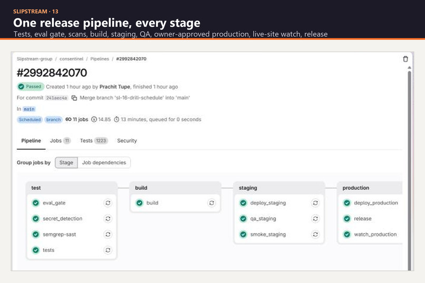The width and height of the screenshot is (425, 283).
Task: Group jobs by Job dependencies
Action: pos(104,162)
